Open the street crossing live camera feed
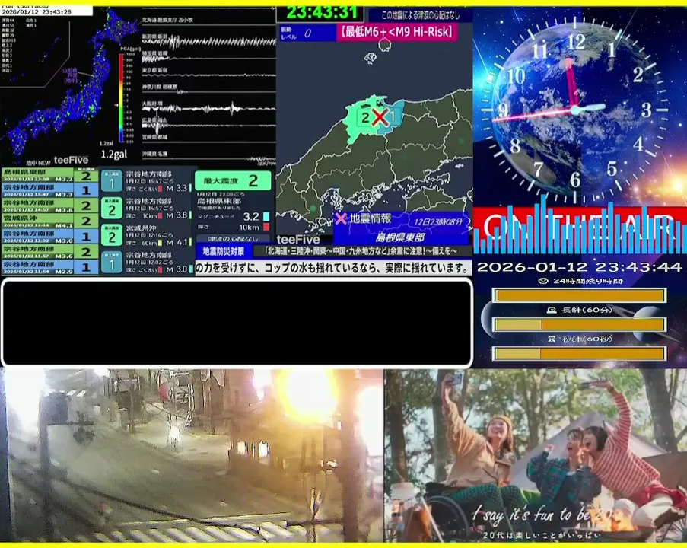Screen dimensions: 687x548 pos(192,455)
